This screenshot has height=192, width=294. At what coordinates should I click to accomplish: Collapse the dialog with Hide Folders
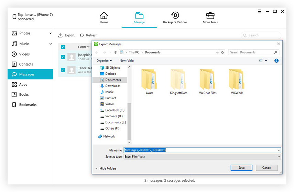coord(106,168)
